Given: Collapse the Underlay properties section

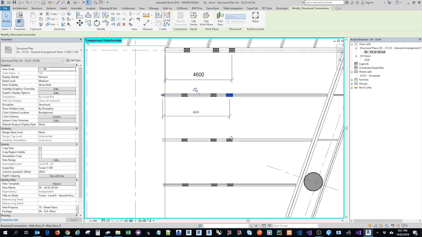Looking at the screenshot, I should [x=77, y=128].
